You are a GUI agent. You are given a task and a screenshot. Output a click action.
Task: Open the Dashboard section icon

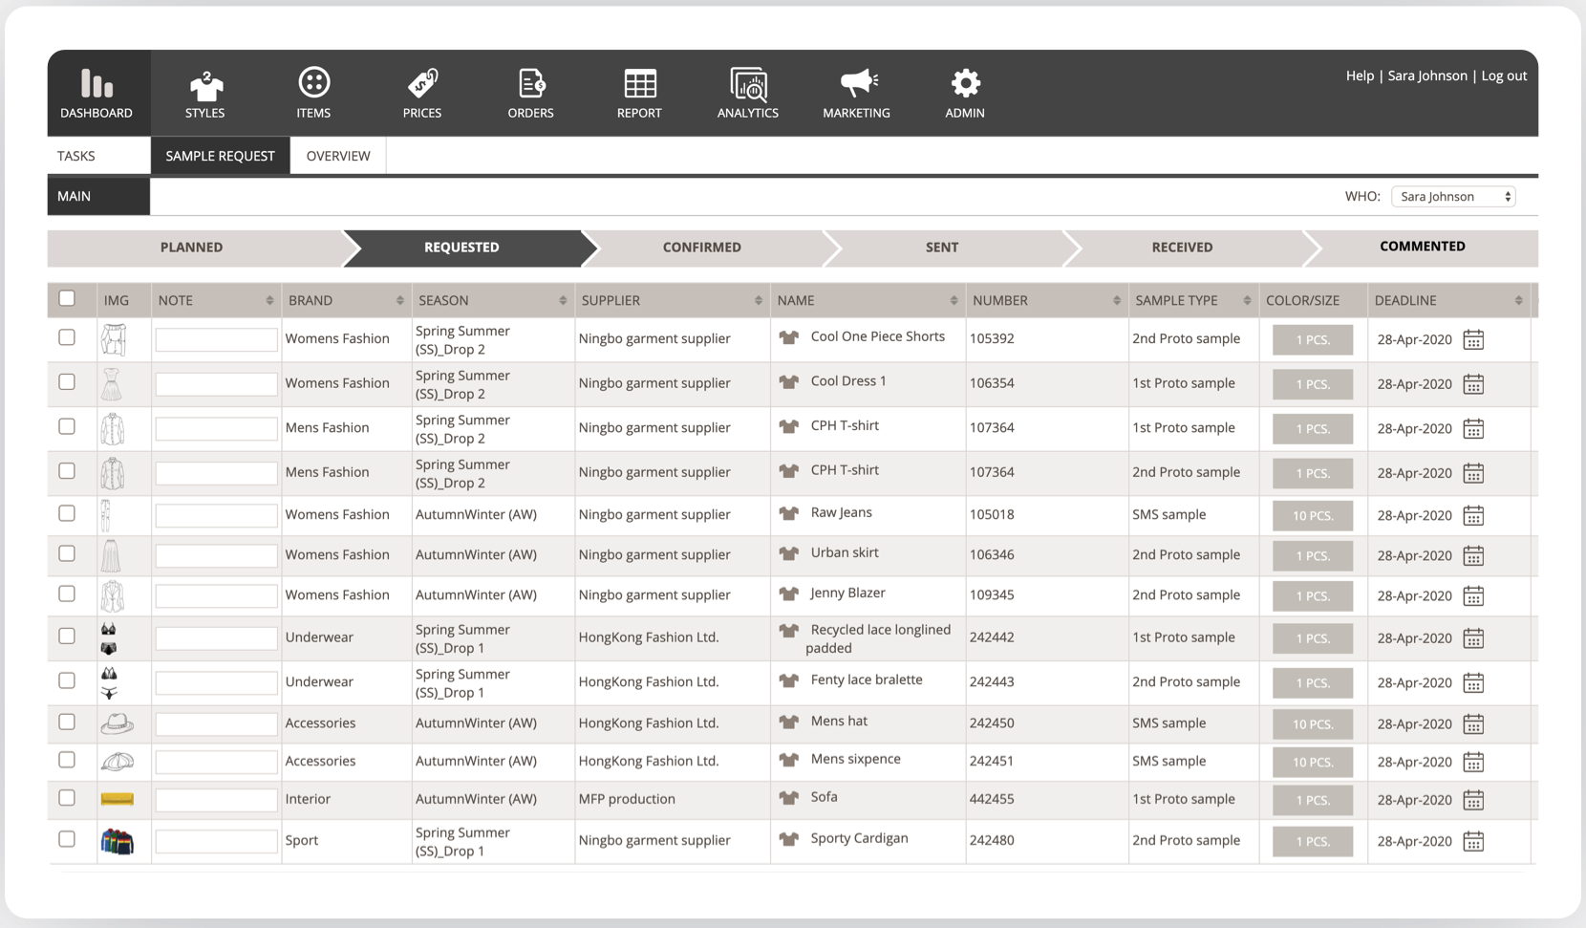[96, 84]
